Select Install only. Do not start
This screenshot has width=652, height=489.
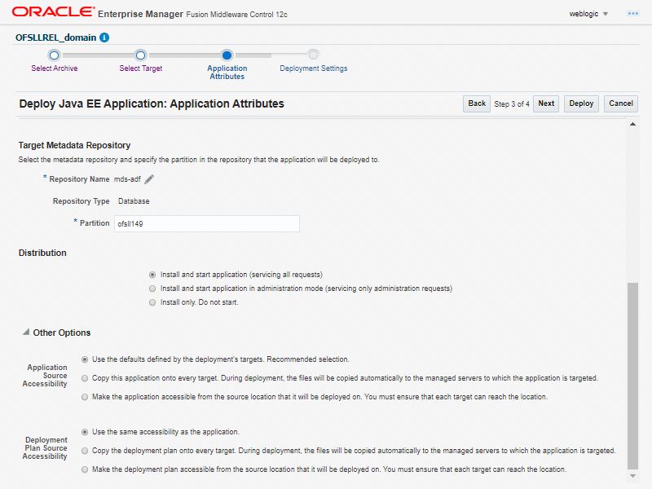pos(152,302)
